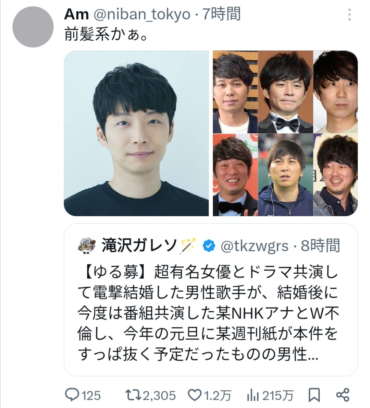View analytics bar chart icon with 215万
370x408 pixels.
[x=253, y=396]
